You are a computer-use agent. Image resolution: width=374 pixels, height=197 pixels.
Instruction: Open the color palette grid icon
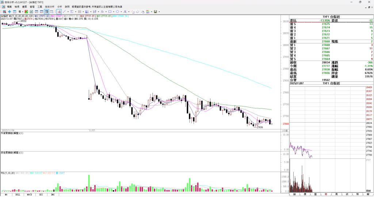pyautogui.click(x=148, y=12)
